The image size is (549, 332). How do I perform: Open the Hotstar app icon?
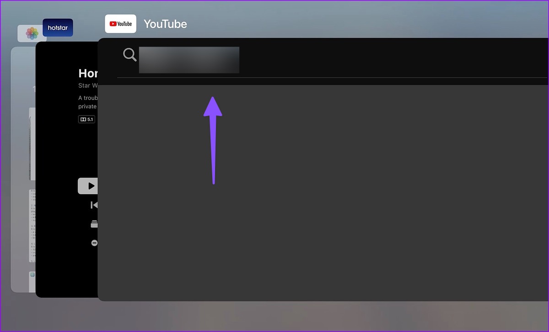click(58, 28)
